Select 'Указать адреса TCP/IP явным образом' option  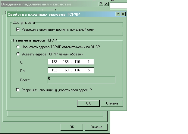click(18, 54)
